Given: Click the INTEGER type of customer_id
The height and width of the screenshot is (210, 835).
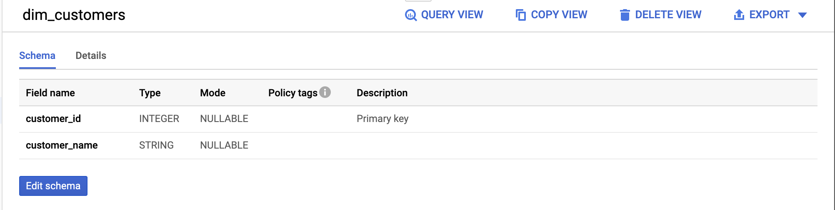Looking at the screenshot, I should [159, 119].
